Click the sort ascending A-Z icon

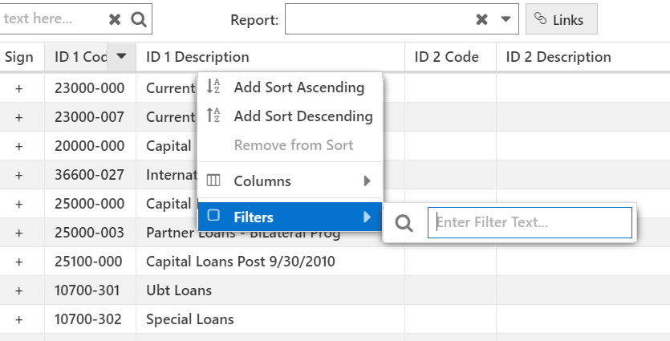(213, 87)
